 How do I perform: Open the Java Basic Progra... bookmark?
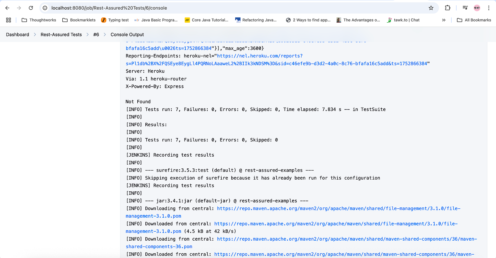[x=156, y=20]
